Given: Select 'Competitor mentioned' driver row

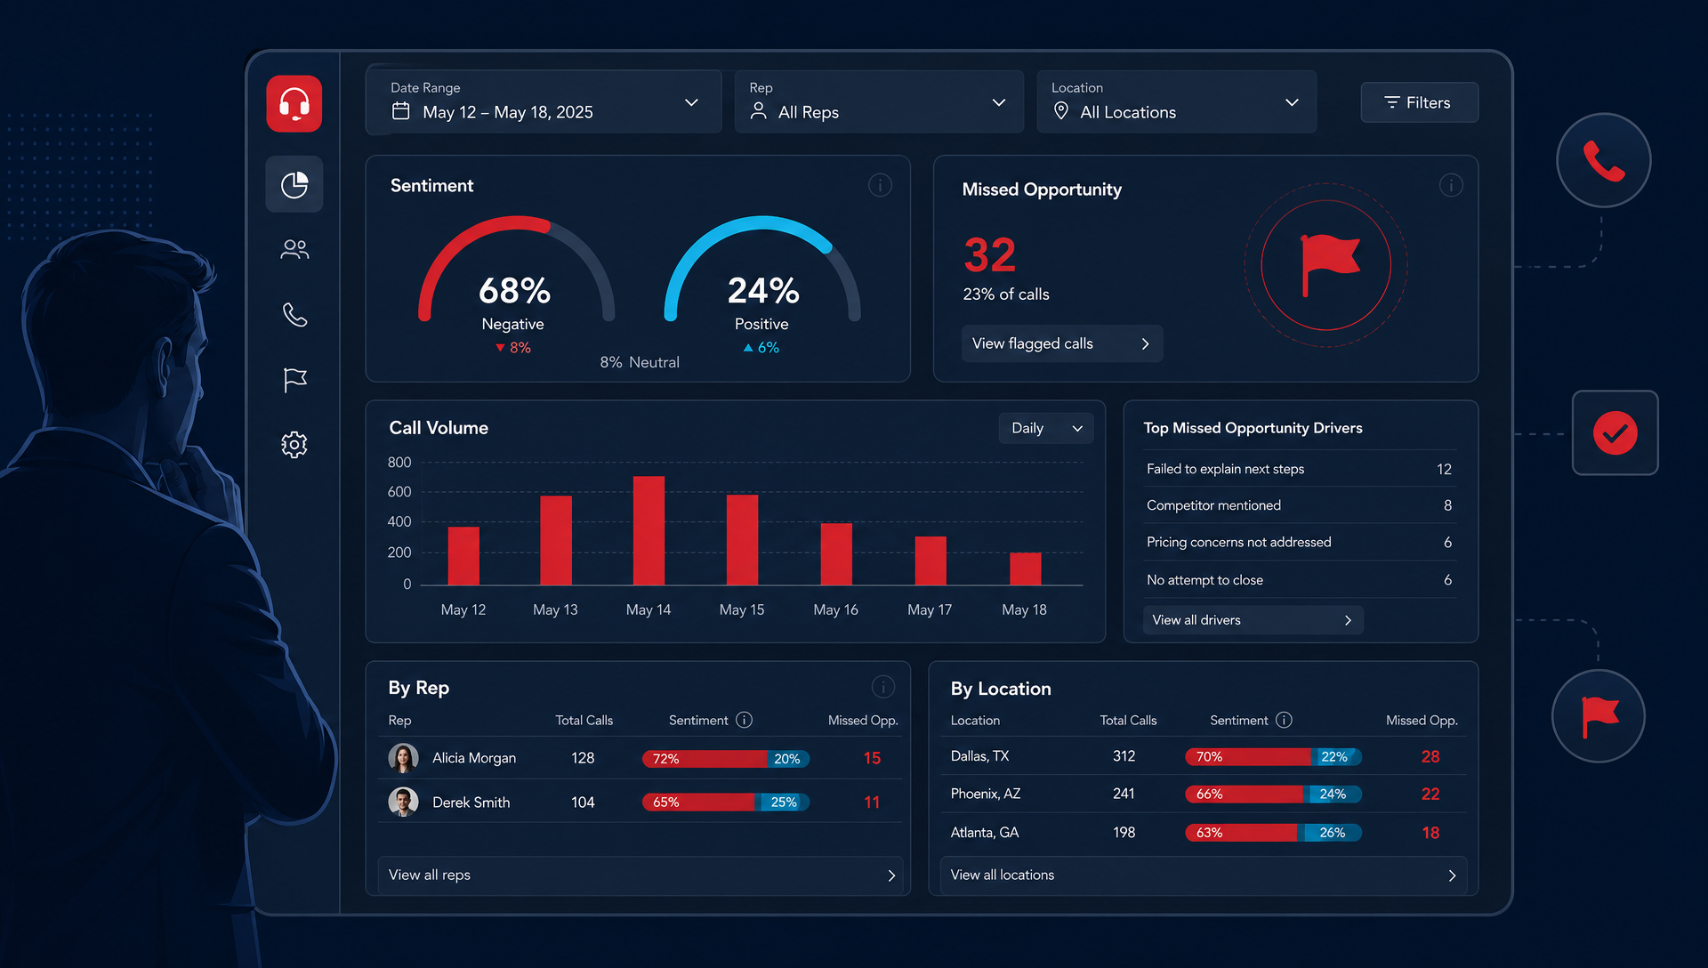Looking at the screenshot, I should [1300, 505].
